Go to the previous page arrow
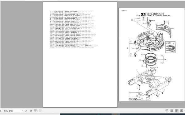This screenshot has height=115, width=185. (x=1, y=111)
